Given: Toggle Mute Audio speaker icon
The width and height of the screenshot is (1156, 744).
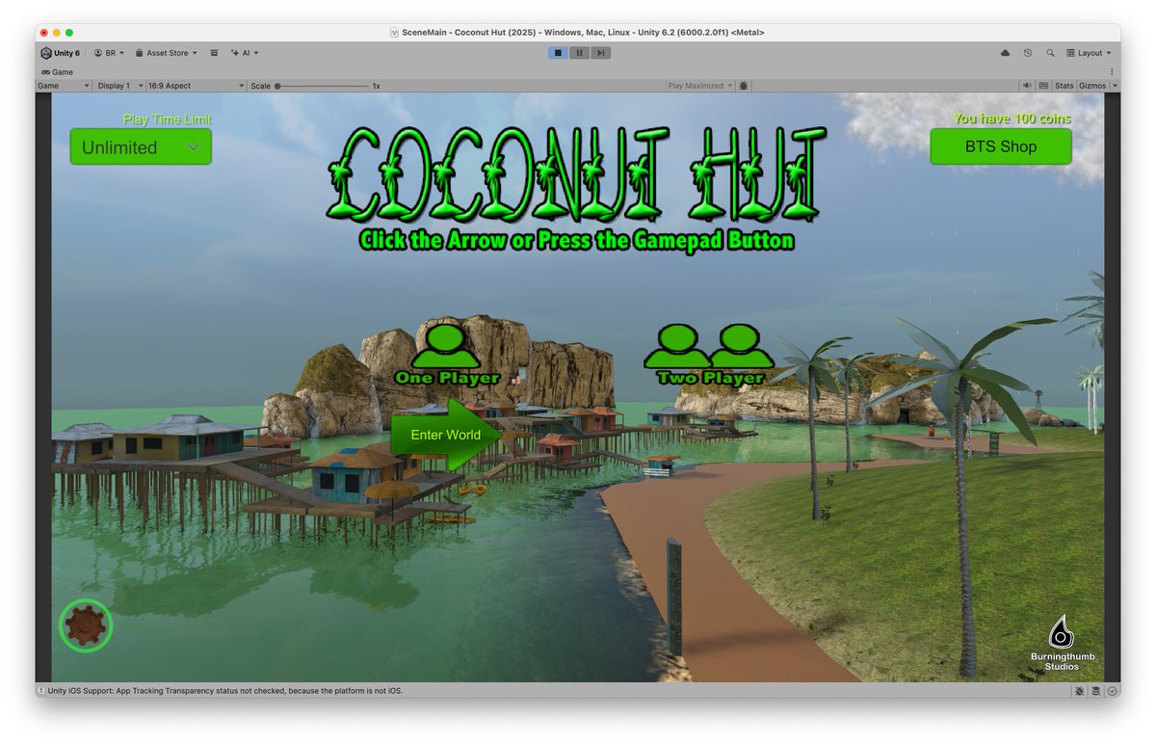Looking at the screenshot, I should click(1027, 86).
